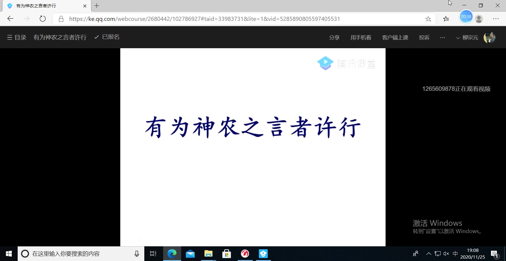Click the video slide area
The height and width of the screenshot is (261, 506).
pos(253,147)
